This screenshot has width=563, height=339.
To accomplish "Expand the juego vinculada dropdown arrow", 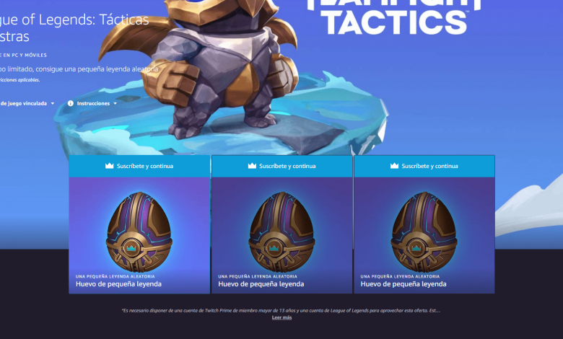I will coord(53,104).
